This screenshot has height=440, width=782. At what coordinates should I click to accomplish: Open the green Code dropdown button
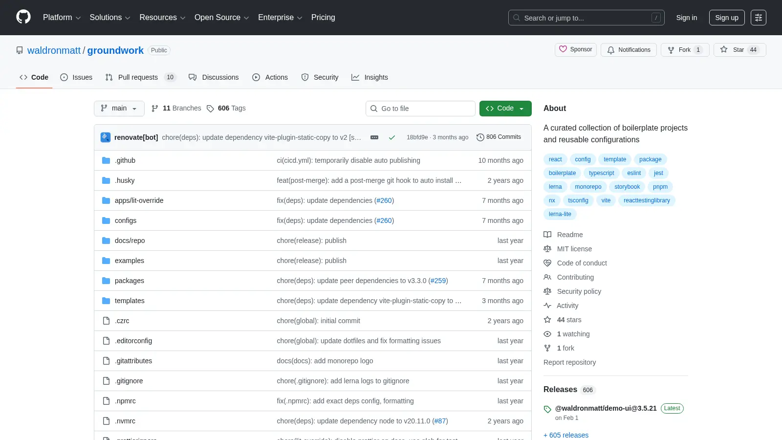[505, 109]
